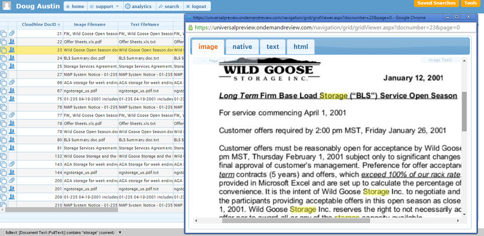The height and width of the screenshot is (236, 484).
Task: Go to the home navigation item
Action: pos(75,6)
